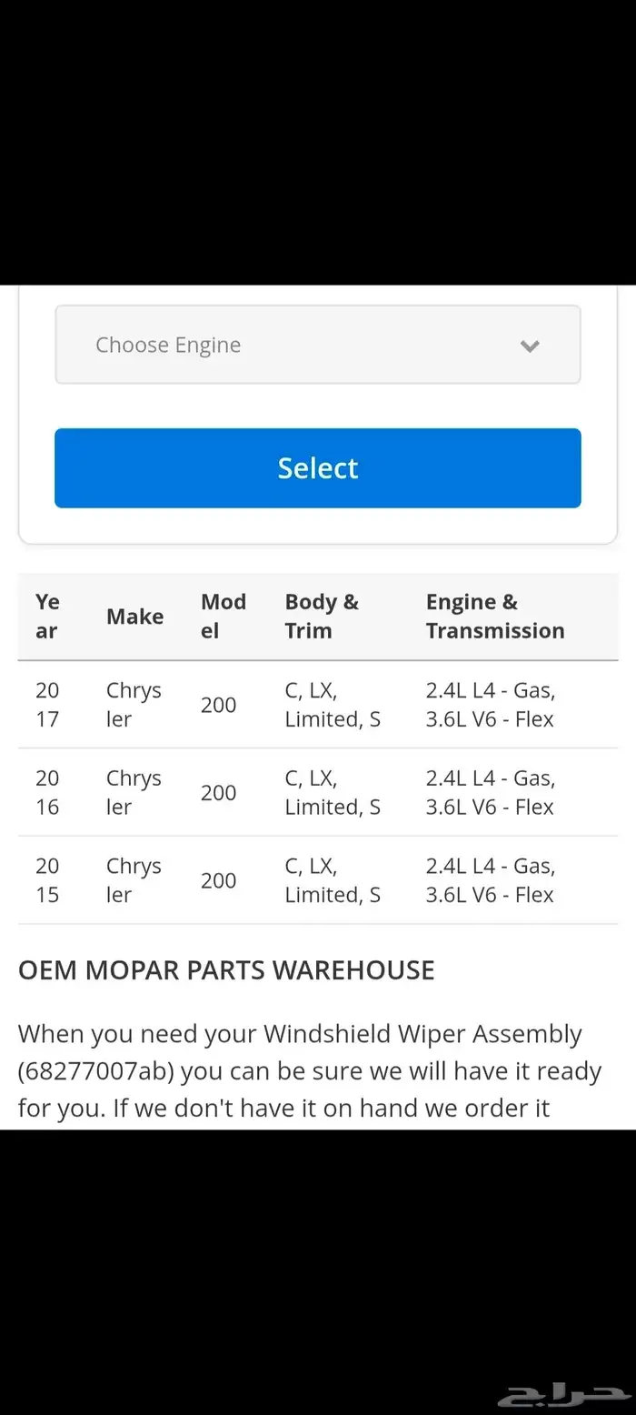Image resolution: width=636 pixels, height=1415 pixels.
Task: Click engine details in the 2017 row
Action: coord(491,705)
